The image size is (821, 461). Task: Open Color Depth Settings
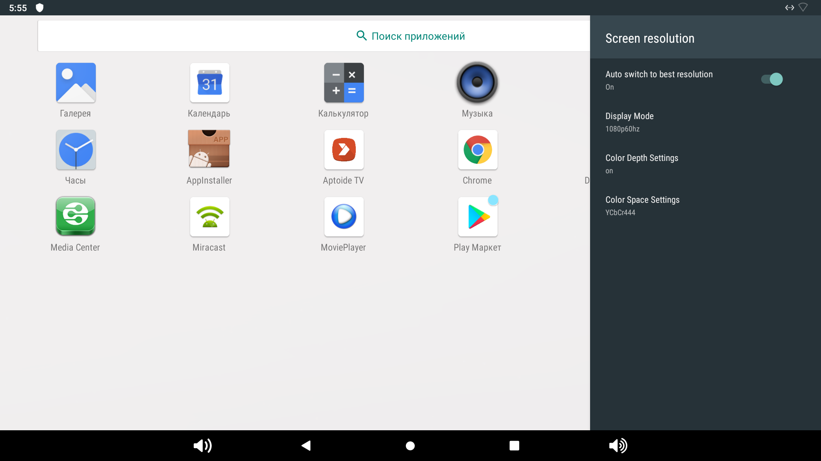706,164
